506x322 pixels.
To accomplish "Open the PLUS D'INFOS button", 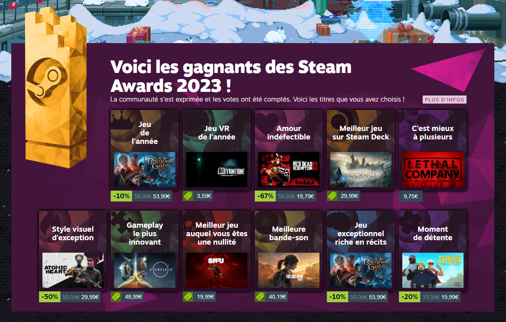I will pyautogui.click(x=444, y=100).
